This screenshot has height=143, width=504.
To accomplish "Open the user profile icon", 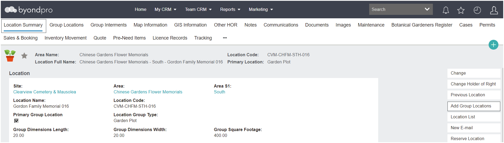I will [x=494, y=10].
